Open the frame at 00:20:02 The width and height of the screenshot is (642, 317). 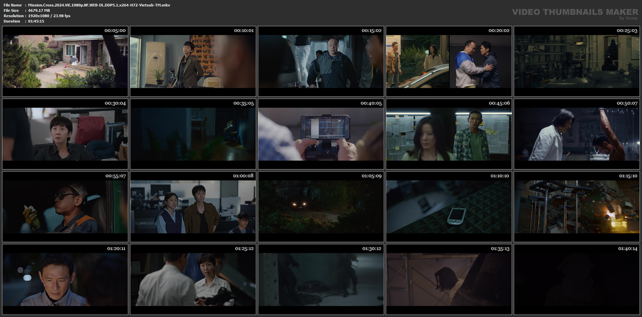coord(449,61)
